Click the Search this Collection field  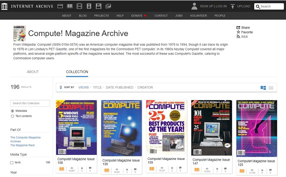(x=30, y=103)
